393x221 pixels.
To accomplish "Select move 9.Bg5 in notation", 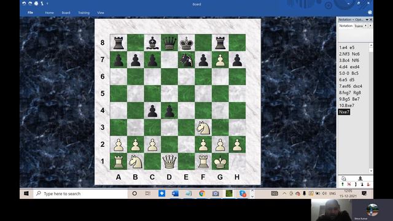I will coord(344,99).
